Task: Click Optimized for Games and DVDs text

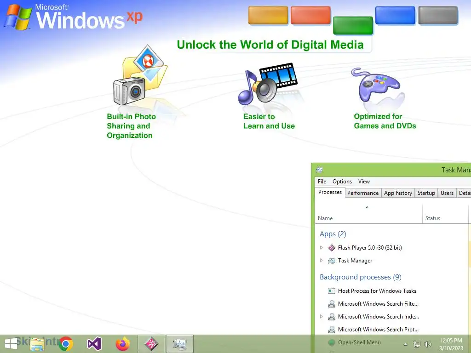Action: click(x=385, y=121)
